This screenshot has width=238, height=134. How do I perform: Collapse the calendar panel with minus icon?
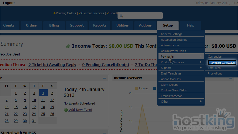point(105,78)
